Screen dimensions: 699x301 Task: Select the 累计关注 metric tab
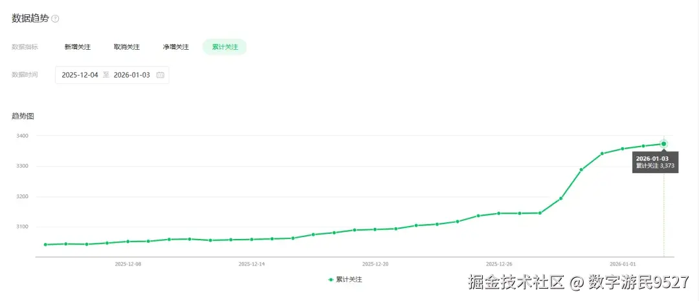pos(225,47)
